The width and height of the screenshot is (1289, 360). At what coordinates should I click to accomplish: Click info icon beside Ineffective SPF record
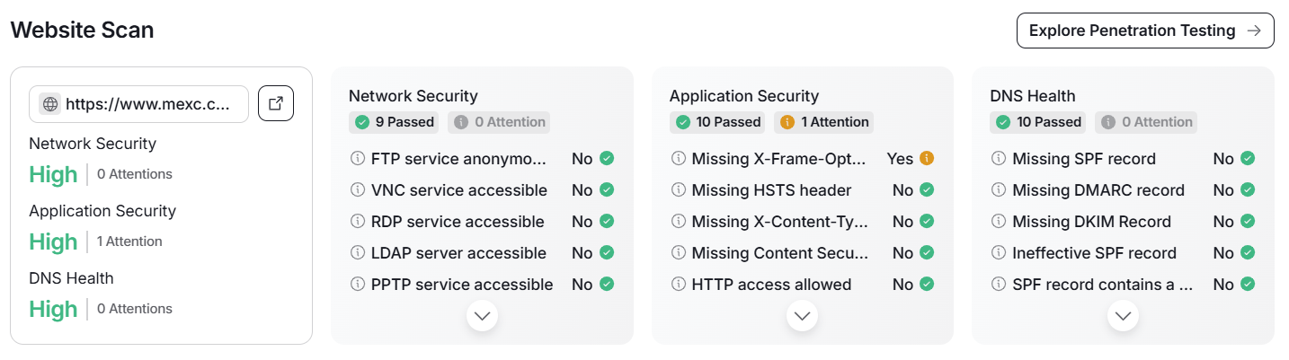pyautogui.click(x=998, y=253)
